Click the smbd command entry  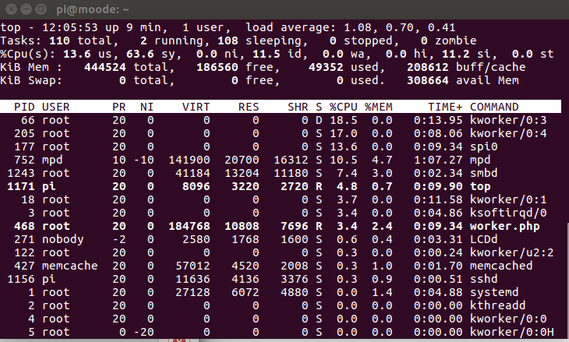tap(484, 173)
